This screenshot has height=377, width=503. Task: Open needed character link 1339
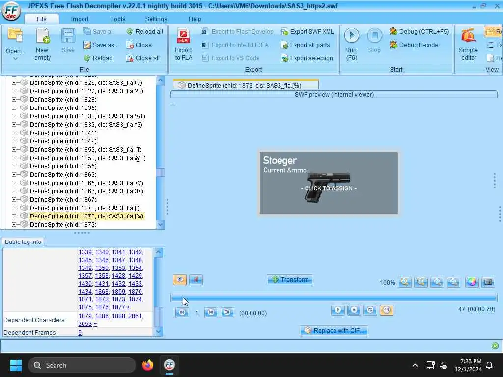pyautogui.click(x=85, y=252)
